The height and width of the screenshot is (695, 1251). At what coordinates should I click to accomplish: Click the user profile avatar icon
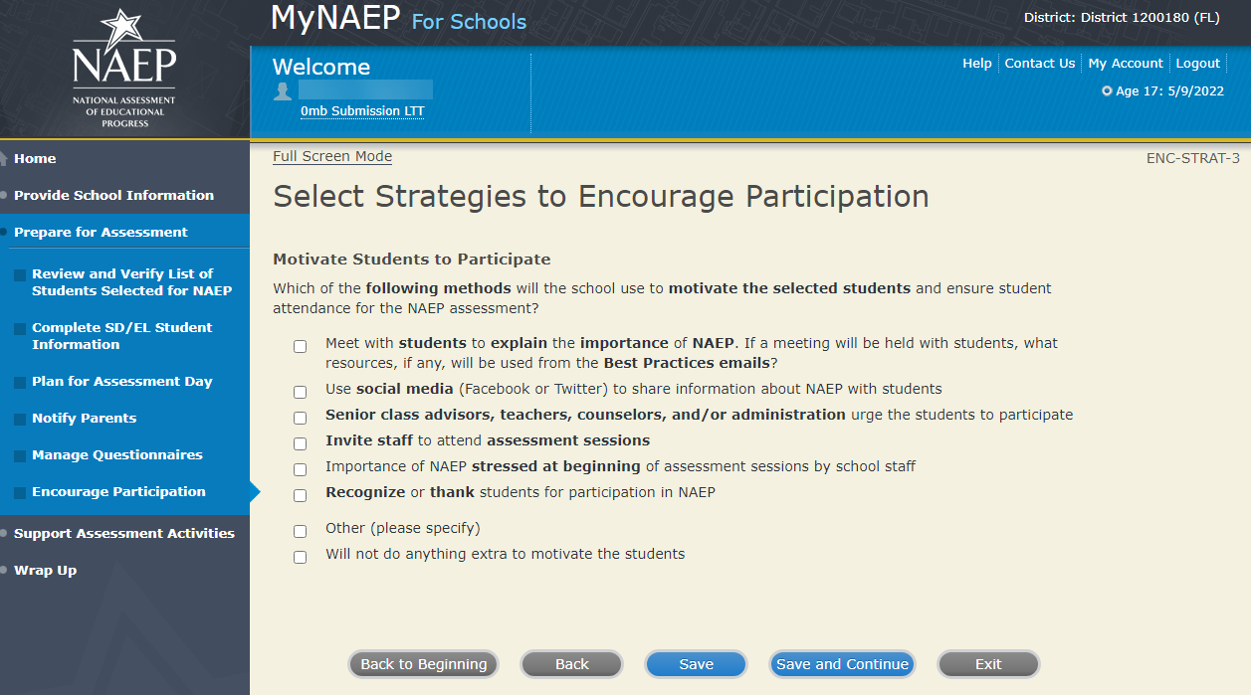tap(283, 90)
